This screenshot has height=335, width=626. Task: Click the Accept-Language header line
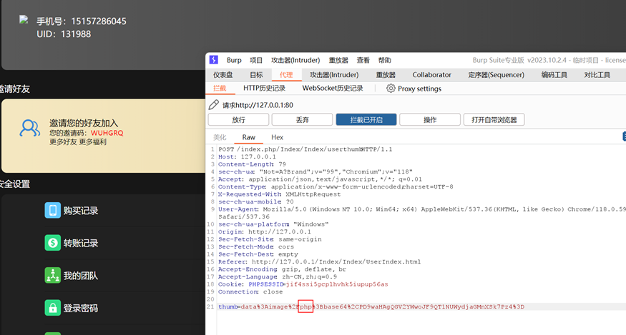[277, 276]
